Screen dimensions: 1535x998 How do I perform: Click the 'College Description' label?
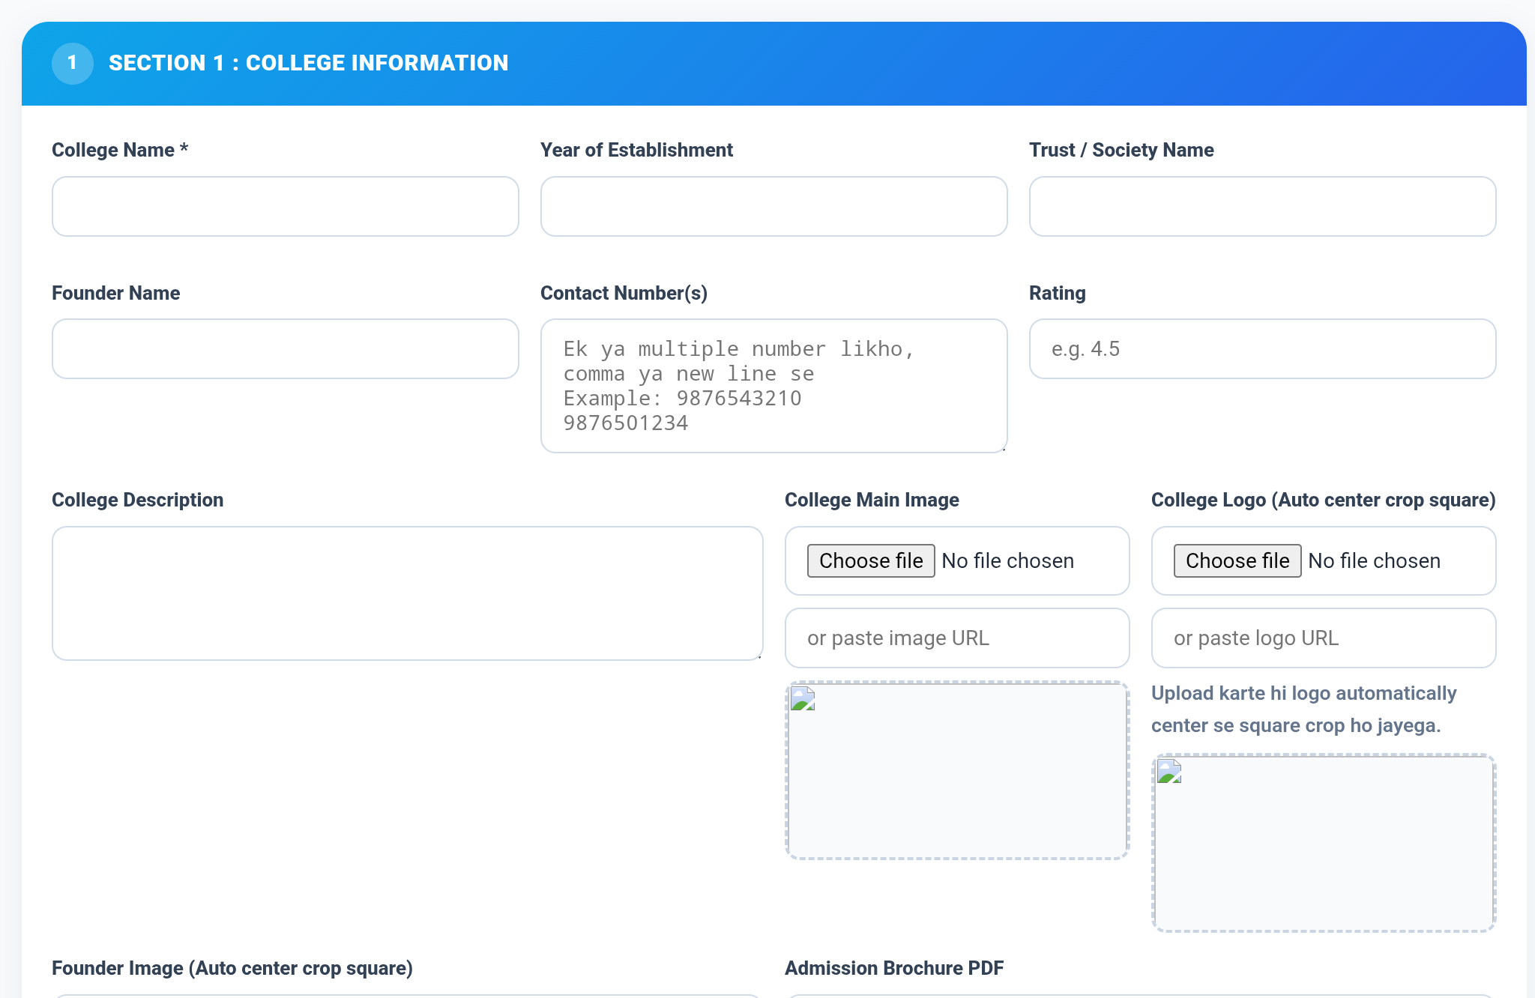click(x=137, y=500)
